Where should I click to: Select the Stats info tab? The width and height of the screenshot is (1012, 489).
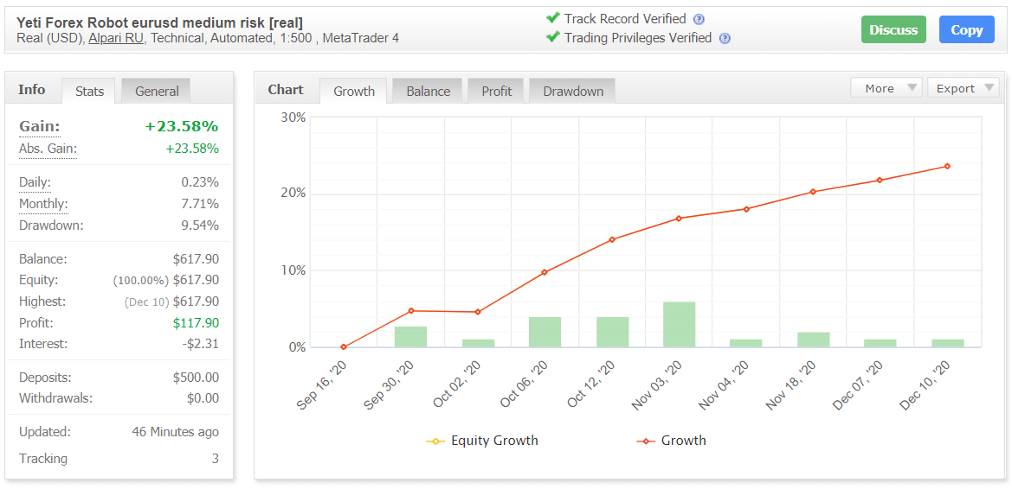(89, 91)
